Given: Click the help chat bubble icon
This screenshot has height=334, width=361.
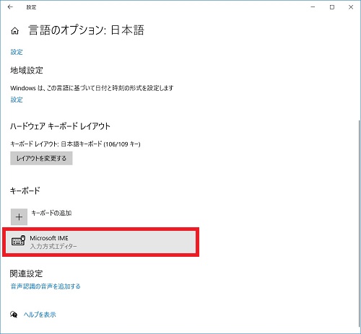Looking at the screenshot, I should coord(14,314).
